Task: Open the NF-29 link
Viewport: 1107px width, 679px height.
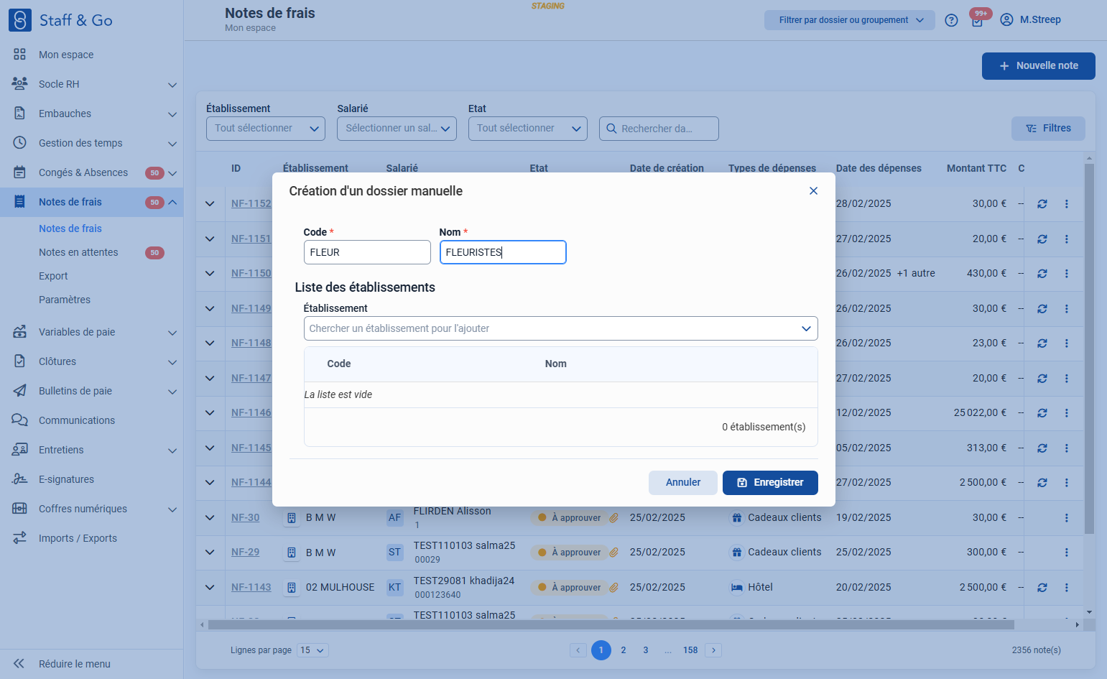Action: point(245,553)
